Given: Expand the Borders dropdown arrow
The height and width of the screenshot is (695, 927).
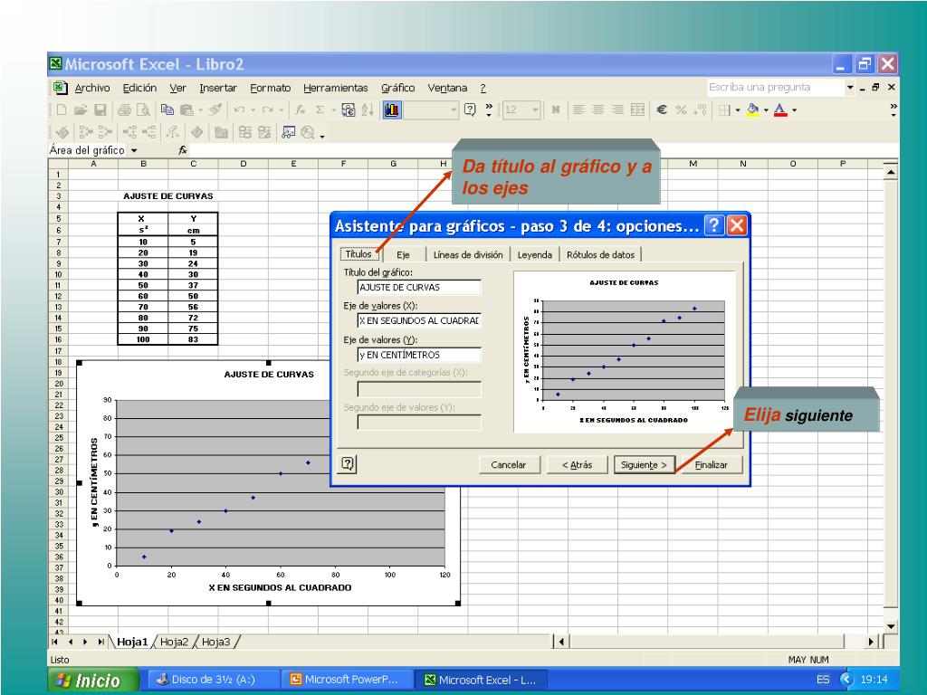Looking at the screenshot, I should 738,109.
